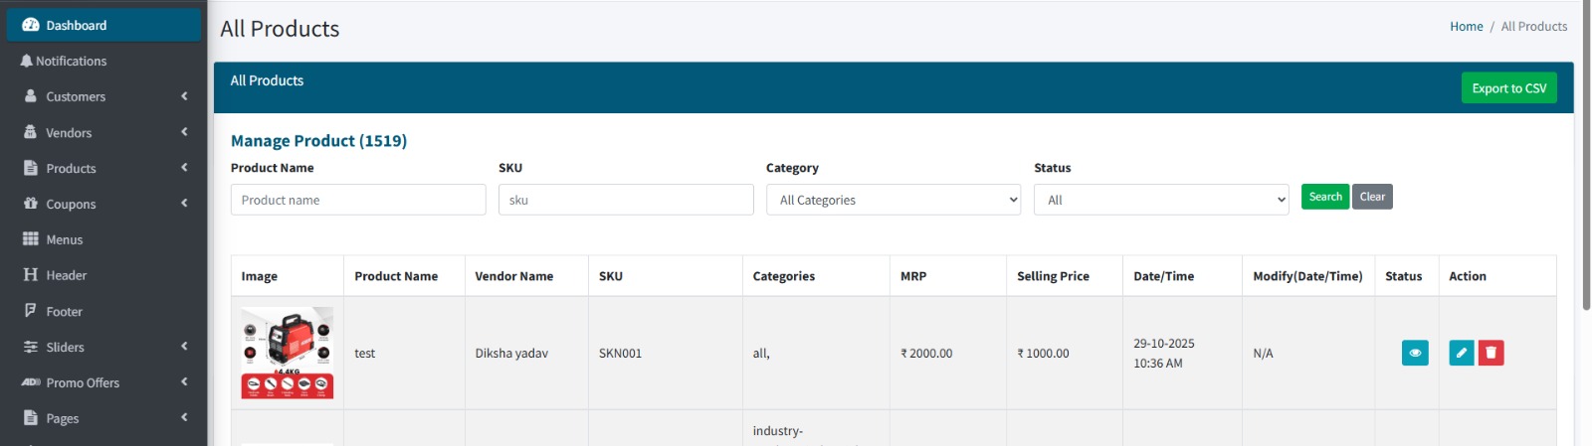
Task: Click the Home breadcrumb link
Action: 1466,27
